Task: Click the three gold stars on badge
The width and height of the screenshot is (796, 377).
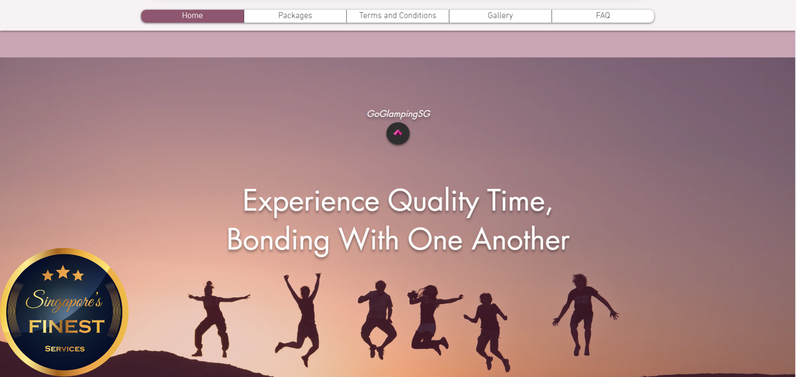Action: tap(63, 274)
